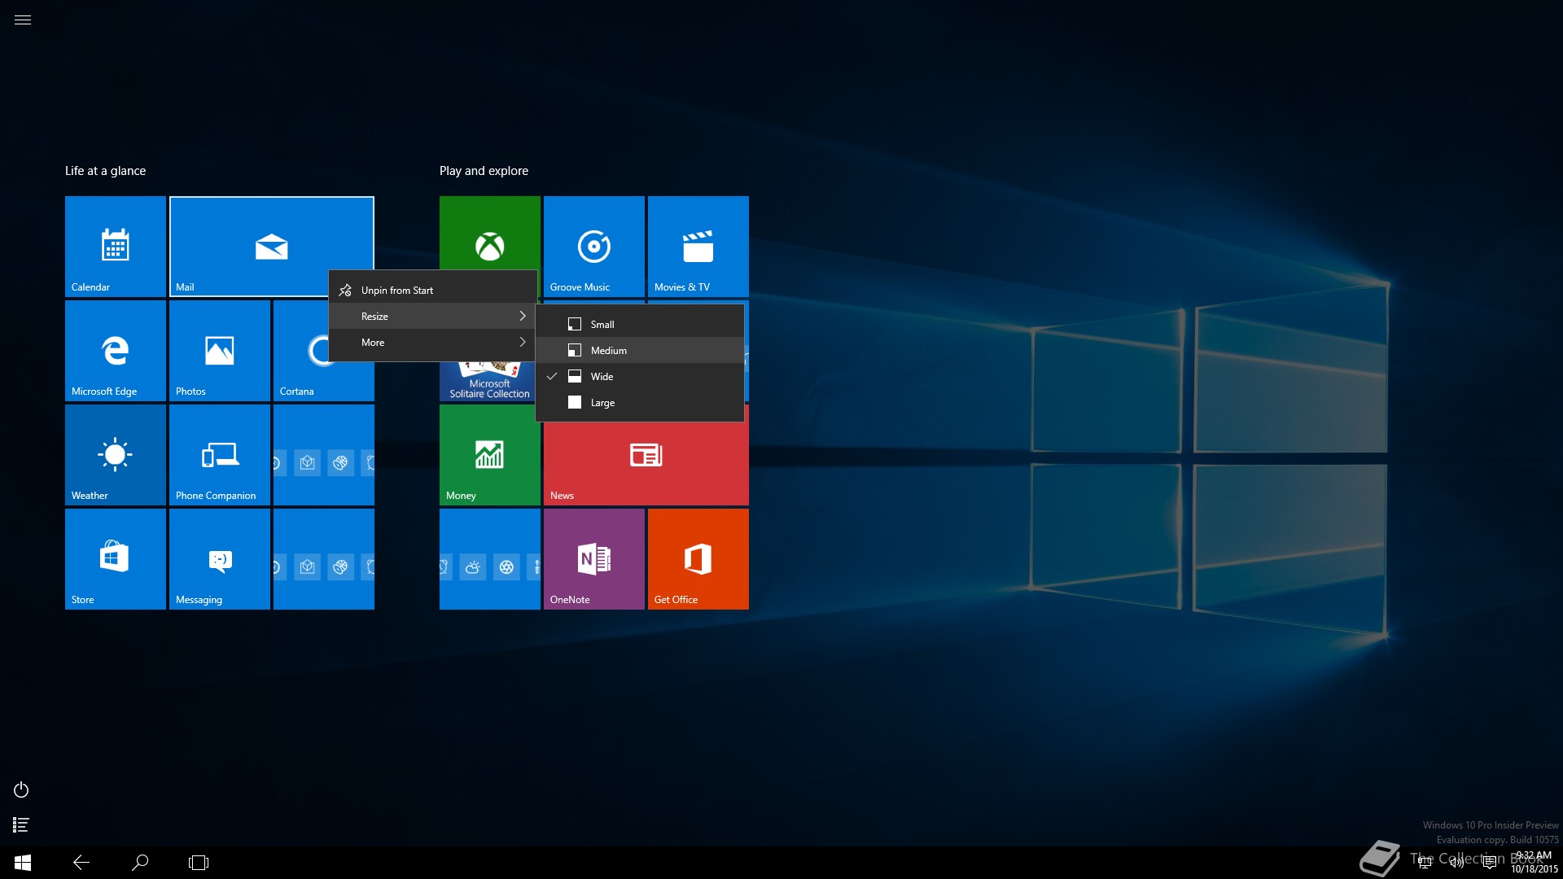1563x879 pixels.
Task: Click the Play and explore group header
Action: [x=484, y=171]
